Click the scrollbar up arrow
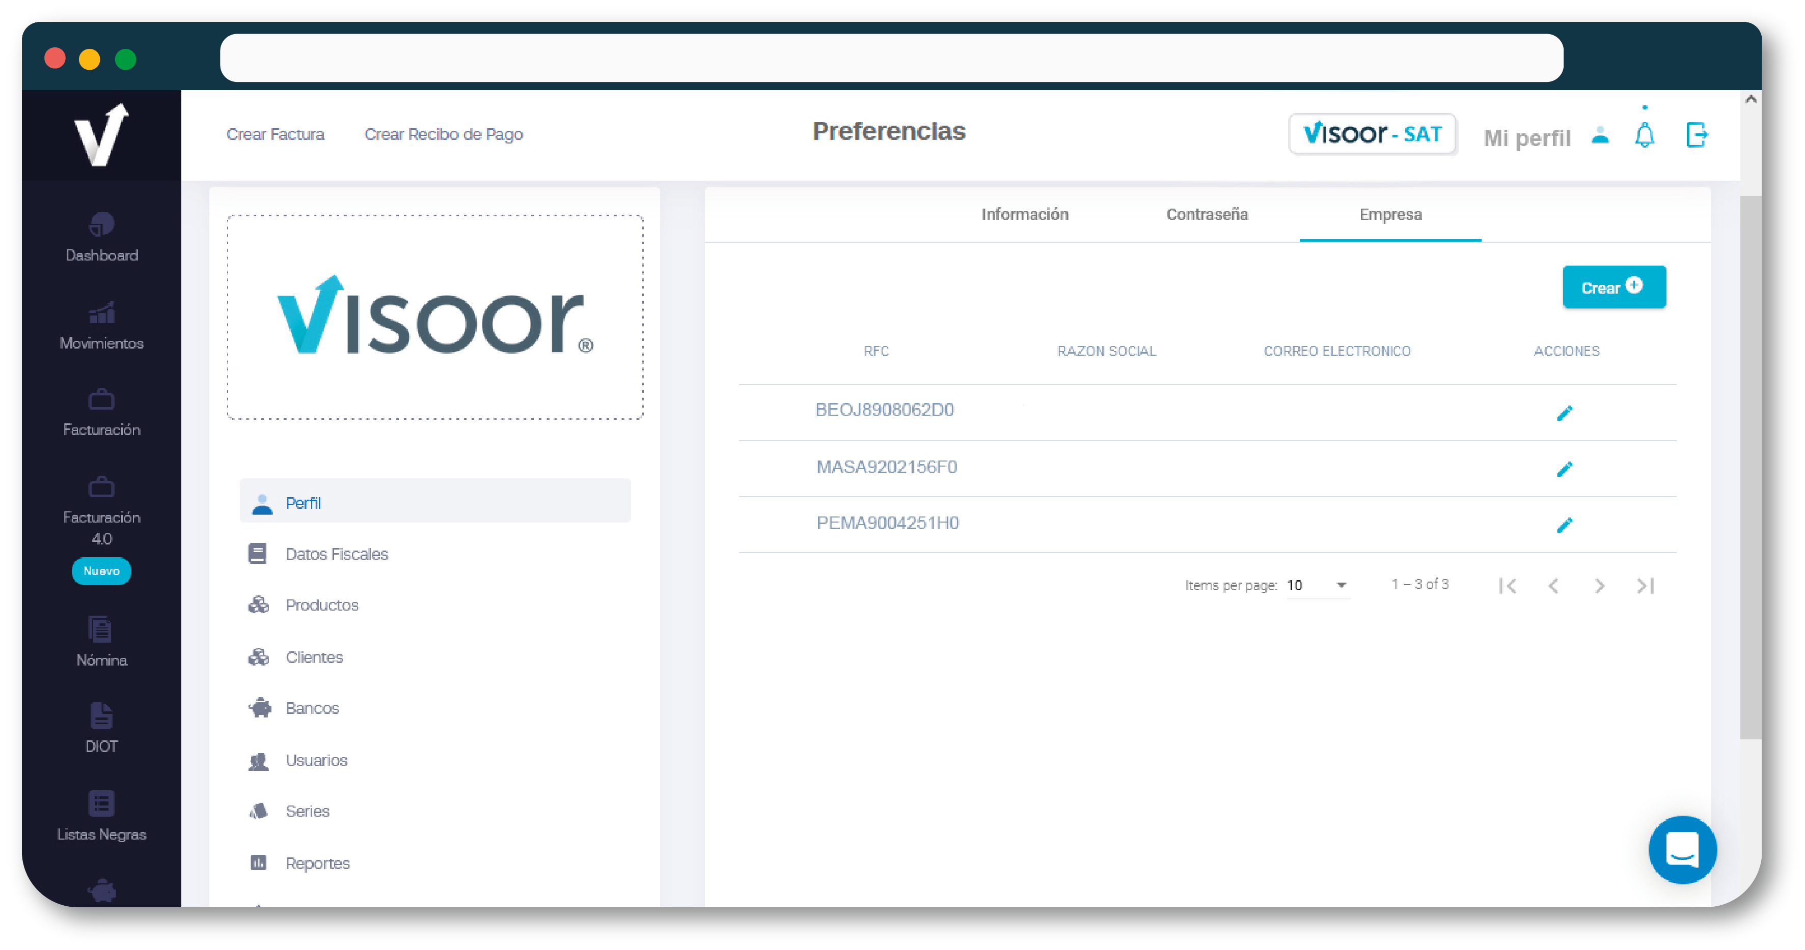Screen dimensions: 1805x950 pos(1751,99)
